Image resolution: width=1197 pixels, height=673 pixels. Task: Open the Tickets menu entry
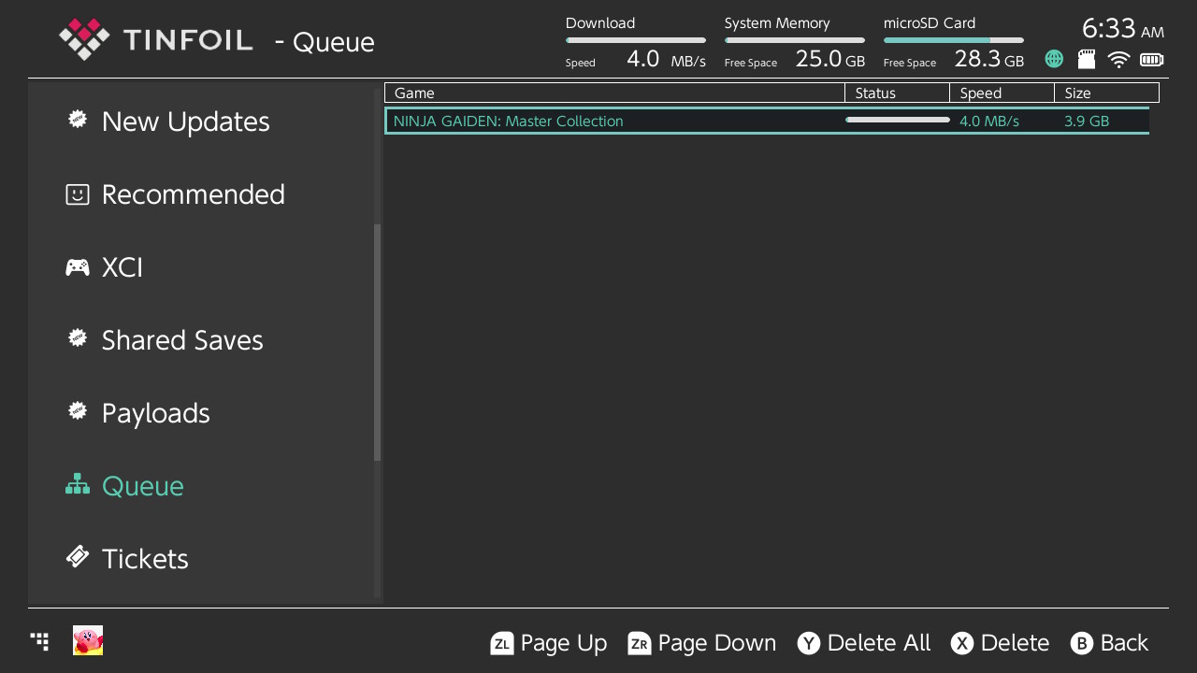tap(201, 559)
